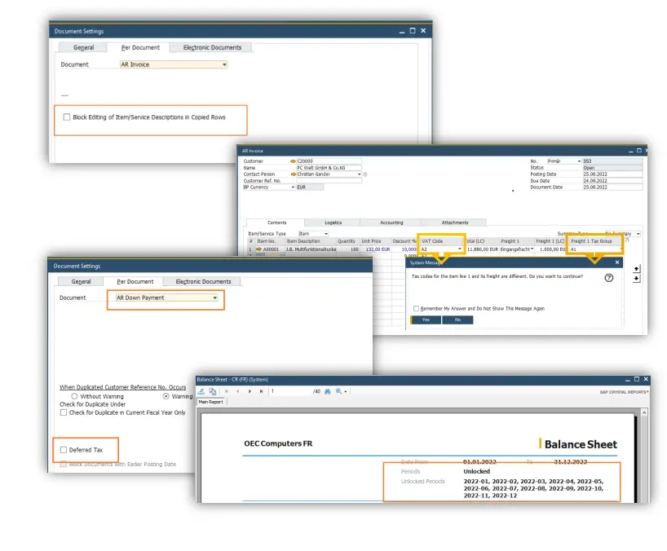667x551 pixels.
Task: Click the Posting Date field 25.08.2022
Action: (x=612, y=174)
